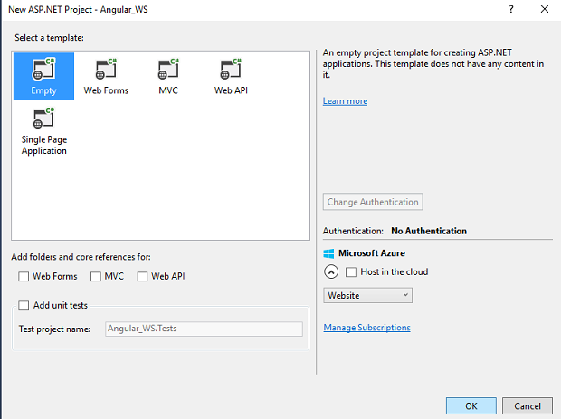Check the Web API references checkbox
Image resolution: width=561 pixels, height=419 pixels.
coord(142,277)
